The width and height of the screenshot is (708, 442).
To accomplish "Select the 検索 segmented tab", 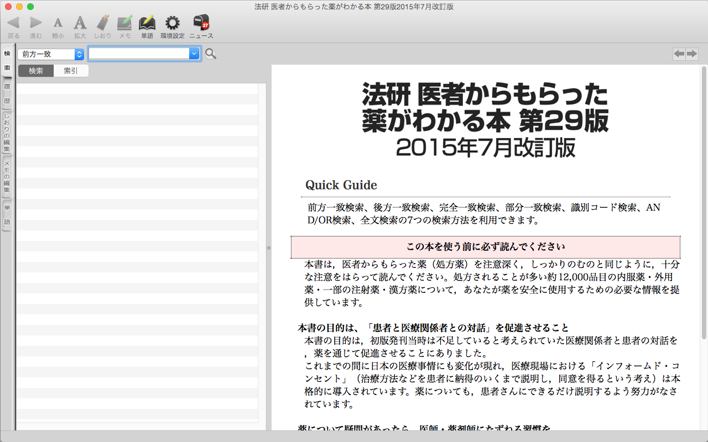I will 36,71.
